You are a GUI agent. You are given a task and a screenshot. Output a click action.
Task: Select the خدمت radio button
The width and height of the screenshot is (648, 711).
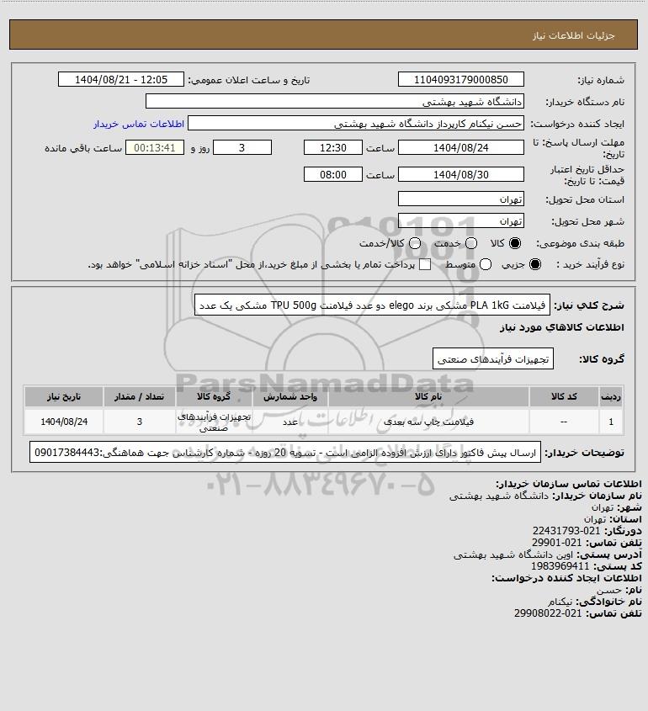click(471, 243)
